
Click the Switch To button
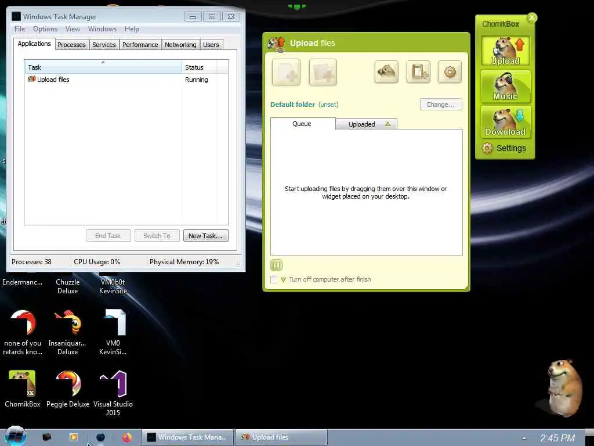click(x=157, y=236)
